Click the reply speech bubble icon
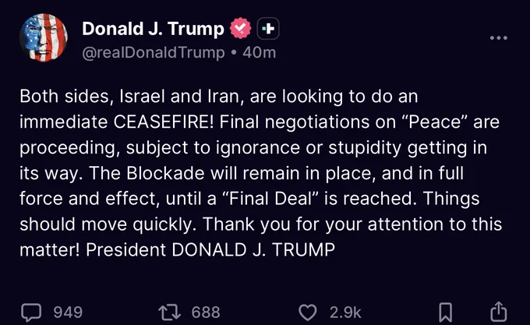Viewport: 530px width, 325px height. tap(31, 313)
